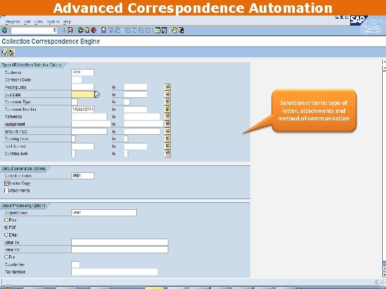Click the Company Code input field

coord(77,80)
